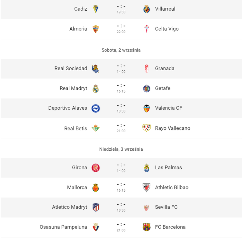
Task: Click the Deportivo Alaves round logo
Action: pyautogui.click(x=96, y=108)
